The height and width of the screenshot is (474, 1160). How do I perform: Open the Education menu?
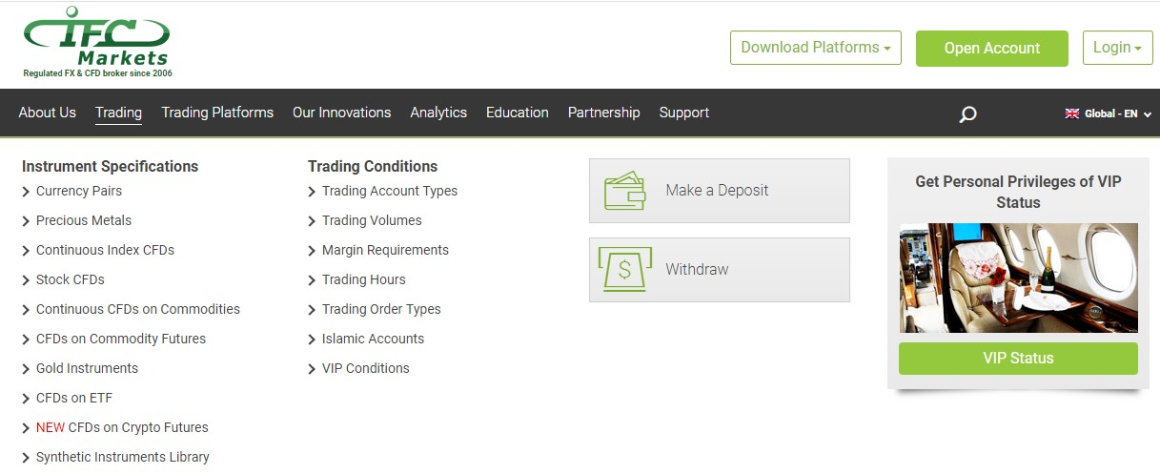click(518, 113)
